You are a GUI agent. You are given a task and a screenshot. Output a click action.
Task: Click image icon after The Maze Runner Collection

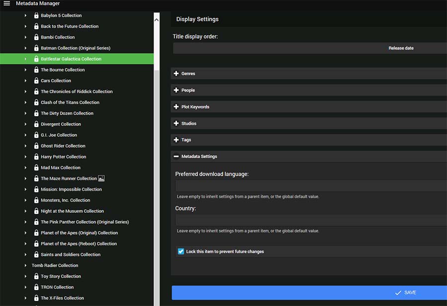click(101, 179)
